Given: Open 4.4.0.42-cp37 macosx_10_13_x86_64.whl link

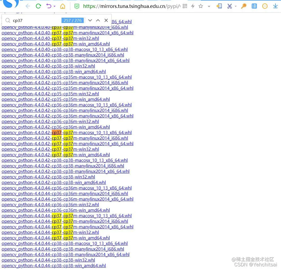Looking at the screenshot, I should (67, 133).
